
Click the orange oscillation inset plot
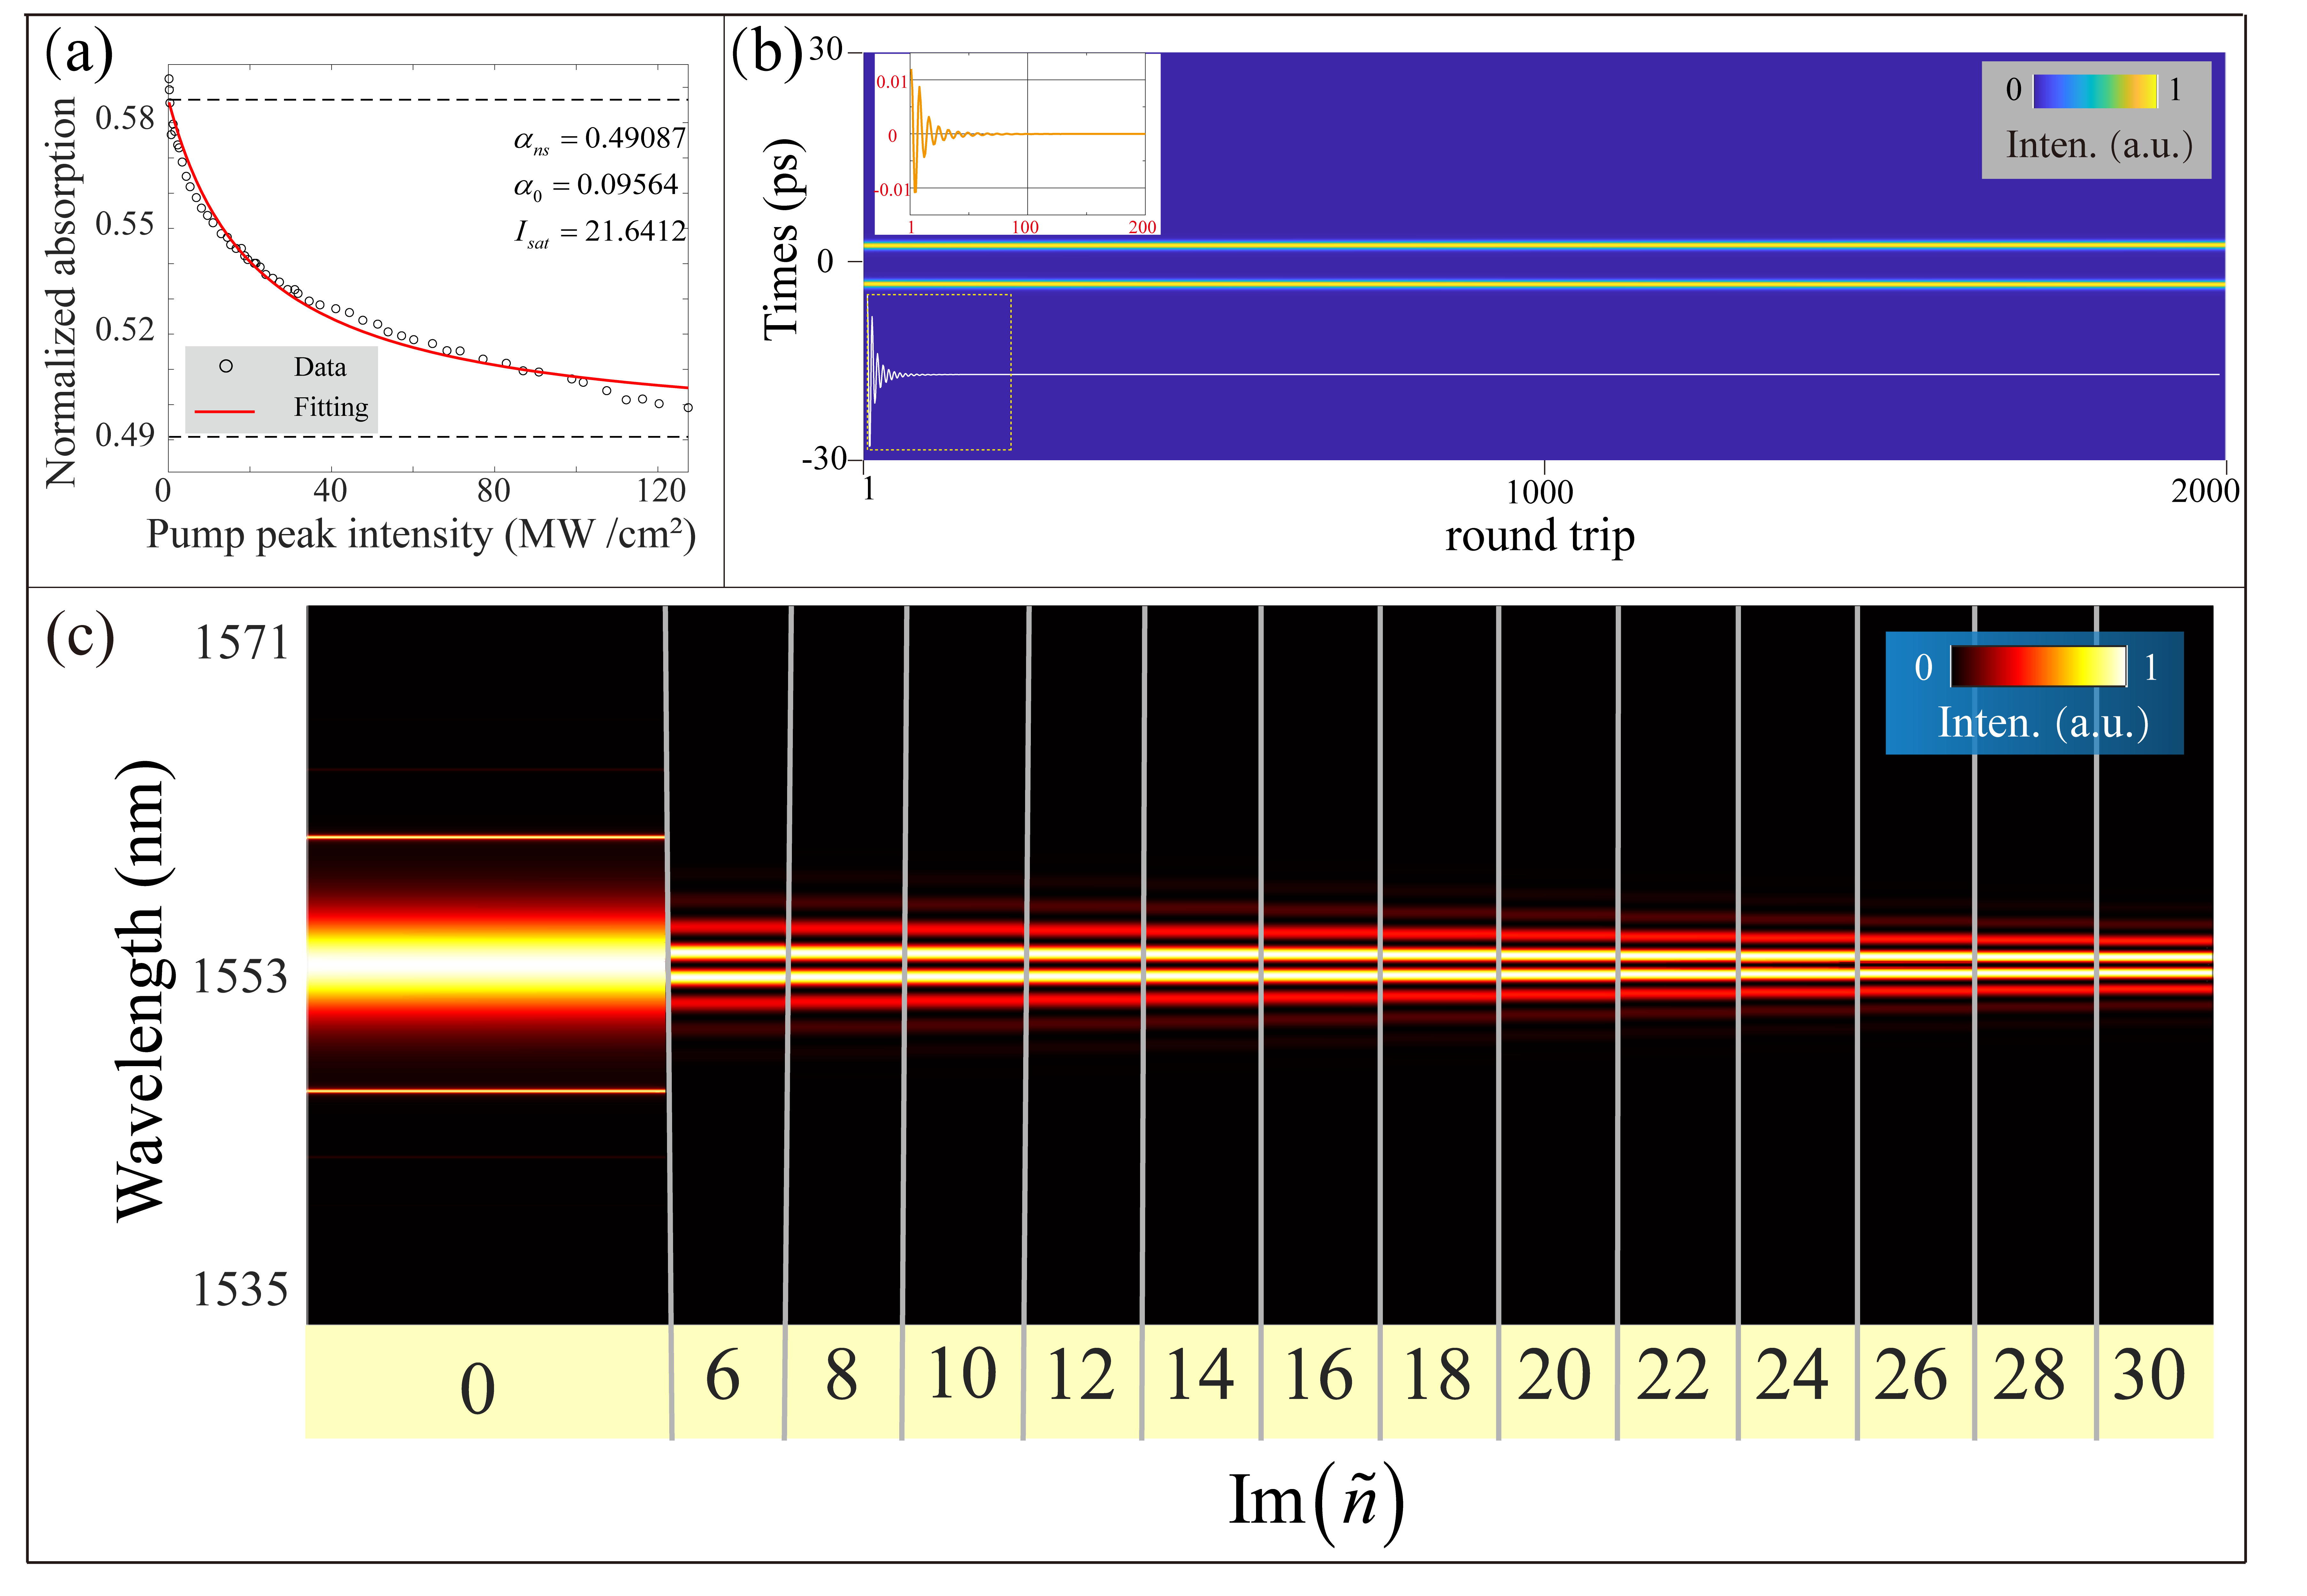click(x=1018, y=144)
